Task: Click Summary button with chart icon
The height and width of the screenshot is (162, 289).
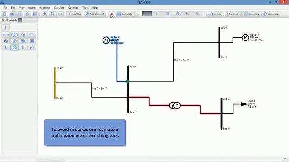Action: [252, 14]
